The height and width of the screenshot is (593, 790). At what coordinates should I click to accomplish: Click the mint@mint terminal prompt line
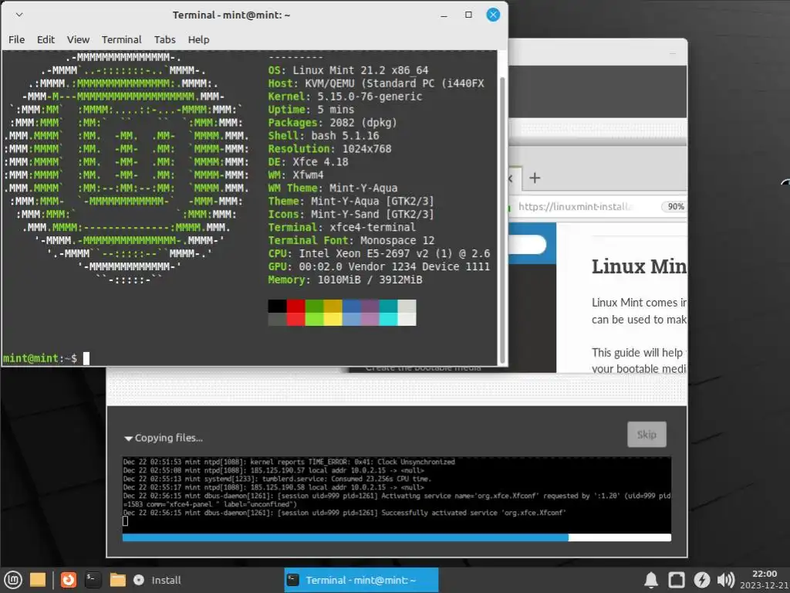pyautogui.click(x=46, y=358)
